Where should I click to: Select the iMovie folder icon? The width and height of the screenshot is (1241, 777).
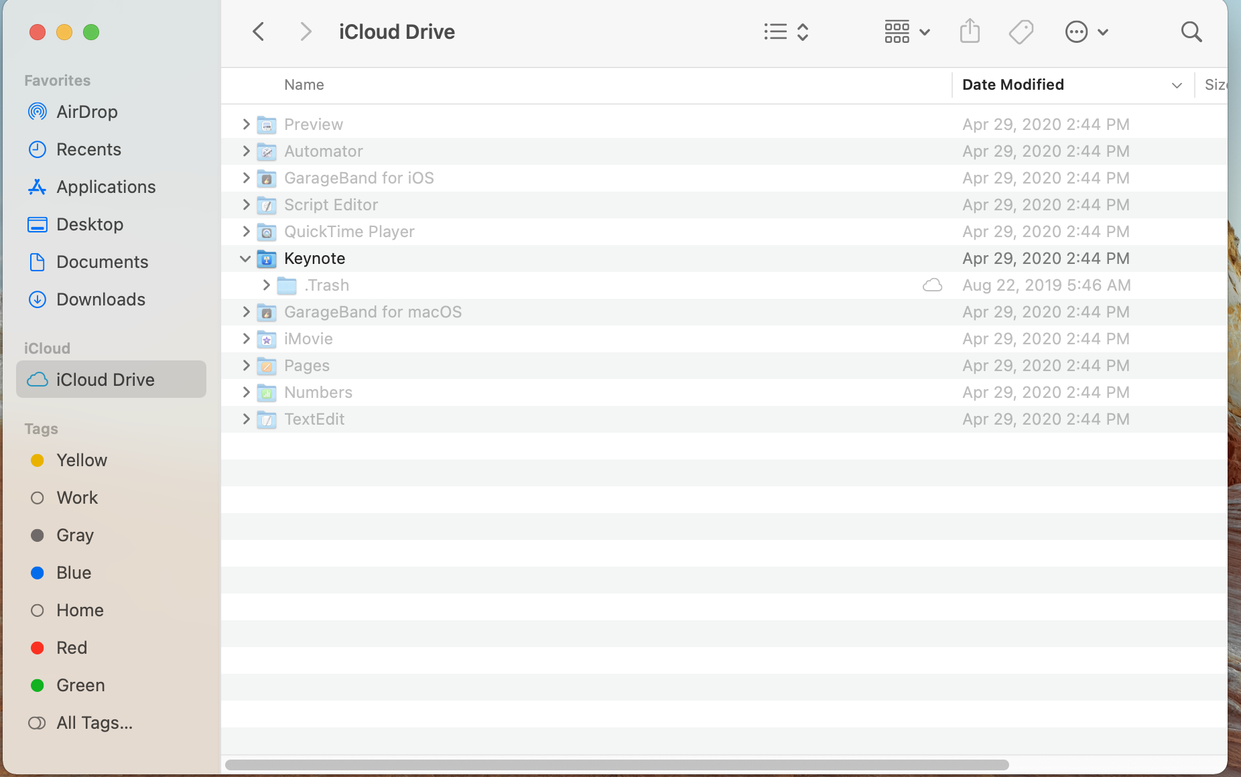pyautogui.click(x=267, y=339)
